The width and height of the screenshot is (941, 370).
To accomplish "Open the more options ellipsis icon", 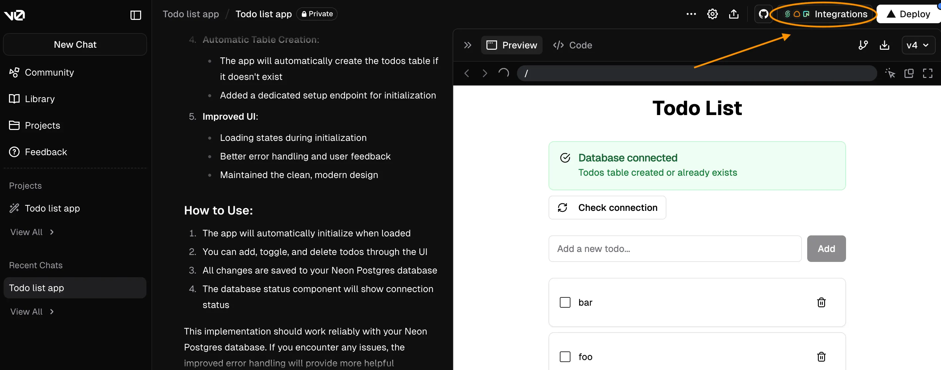I will 691,14.
